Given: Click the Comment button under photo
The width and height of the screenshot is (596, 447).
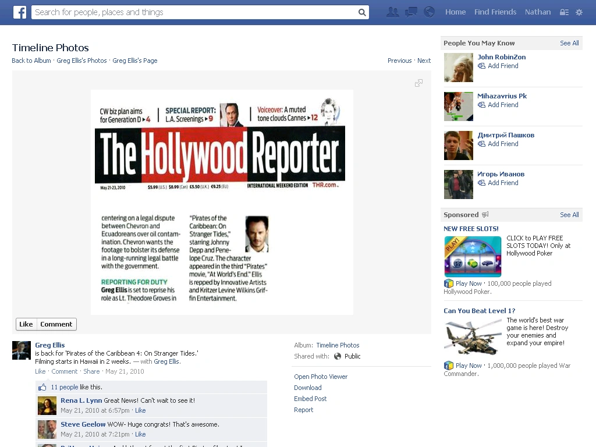Looking at the screenshot, I should tap(56, 324).
